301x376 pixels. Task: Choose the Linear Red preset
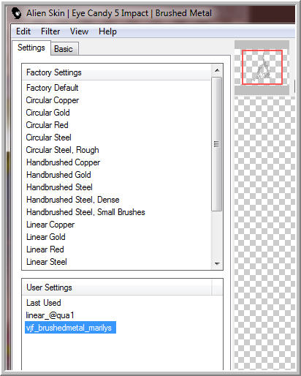(x=45, y=249)
